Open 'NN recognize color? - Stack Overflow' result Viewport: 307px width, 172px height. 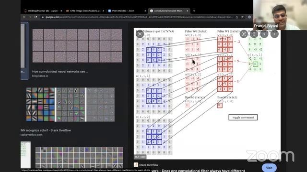(46, 130)
